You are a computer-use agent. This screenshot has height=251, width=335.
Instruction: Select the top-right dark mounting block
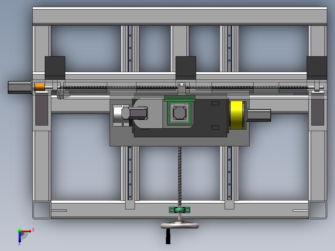317,68
